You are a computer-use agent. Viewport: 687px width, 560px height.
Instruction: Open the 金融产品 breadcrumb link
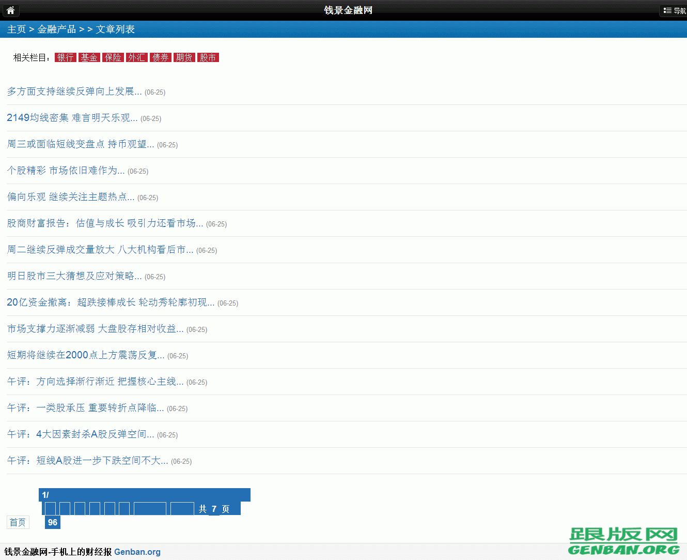pos(57,29)
